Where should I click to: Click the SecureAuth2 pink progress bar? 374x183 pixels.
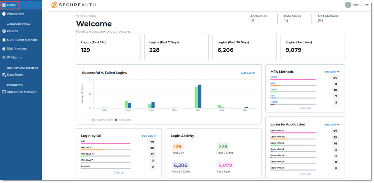293,133
